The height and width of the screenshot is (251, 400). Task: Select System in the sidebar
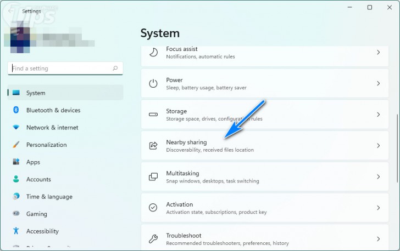point(65,93)
